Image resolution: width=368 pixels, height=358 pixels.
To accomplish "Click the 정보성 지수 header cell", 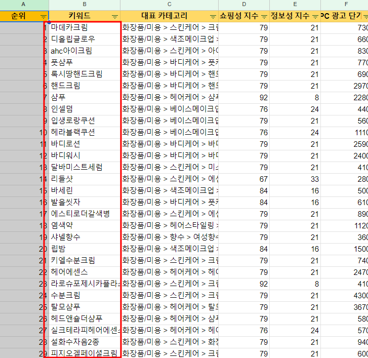I will (295, 16).
